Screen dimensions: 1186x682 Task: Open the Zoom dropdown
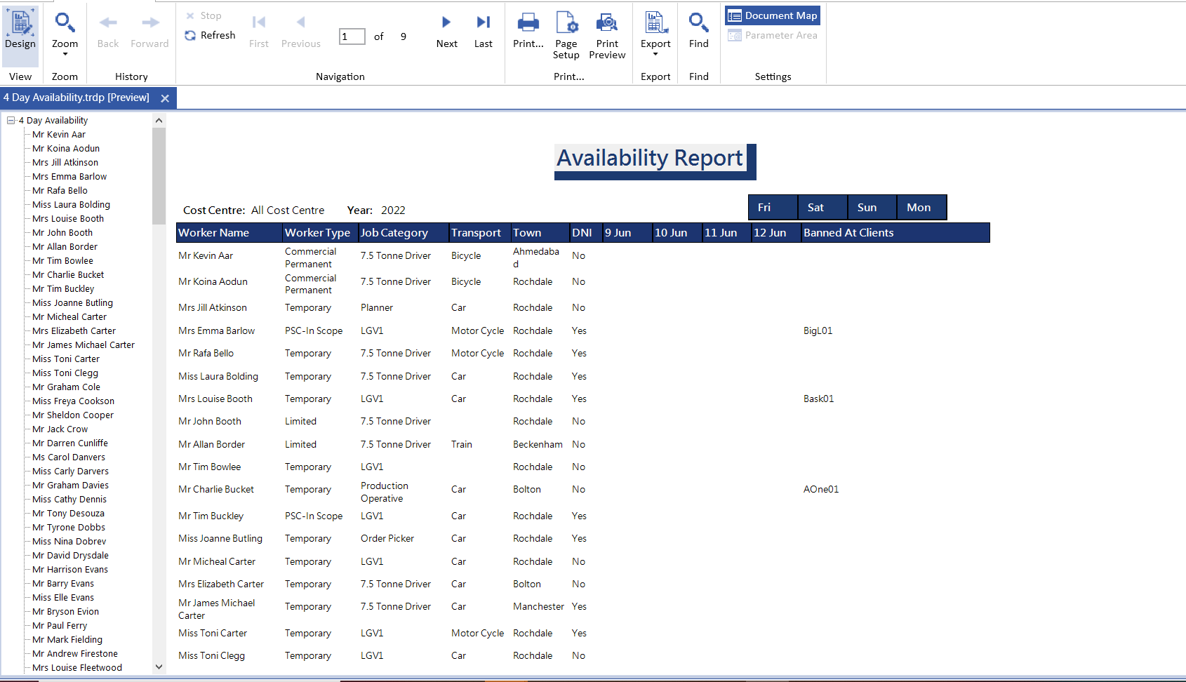tap(65, 34)
